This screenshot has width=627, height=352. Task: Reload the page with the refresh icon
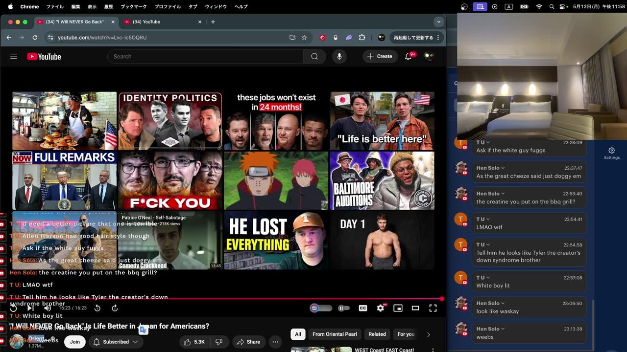(35, 37)
